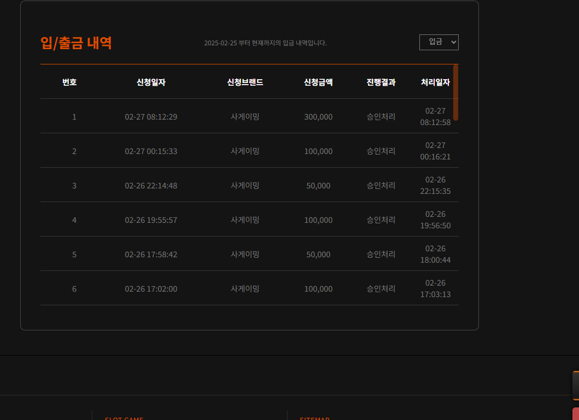Image resolution: width=579 pixels, height=420 pixels.
Task: Click request date 02-26 17:58:42
Action: (x=151, y=255)
